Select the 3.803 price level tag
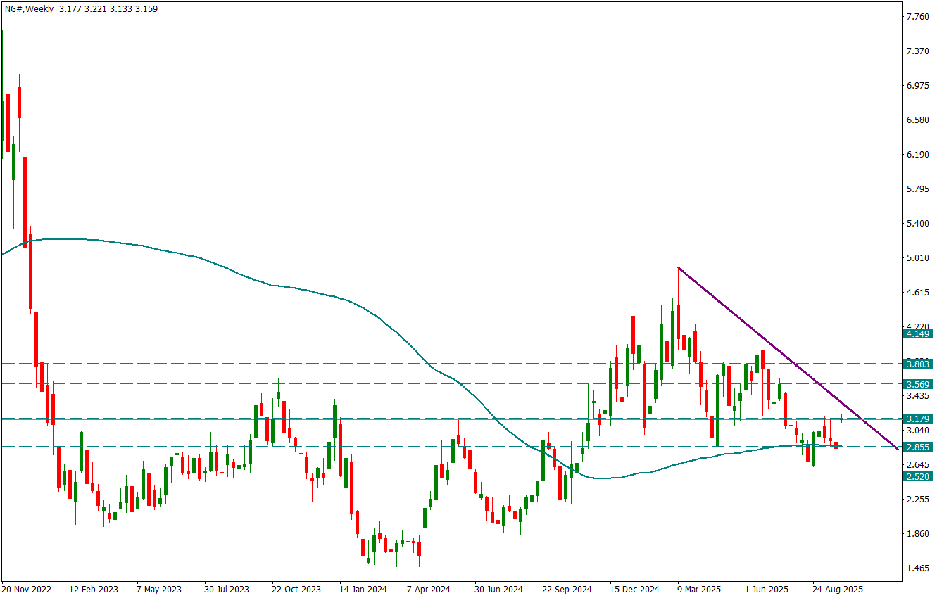The height and width of the screenshot is (598, 937). coord(918,364)
